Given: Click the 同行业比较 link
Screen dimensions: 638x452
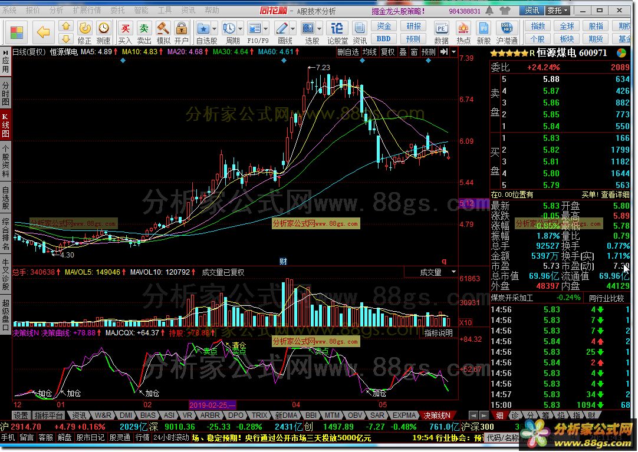Looking at the screenshot, I should click(x=606, y=298).
